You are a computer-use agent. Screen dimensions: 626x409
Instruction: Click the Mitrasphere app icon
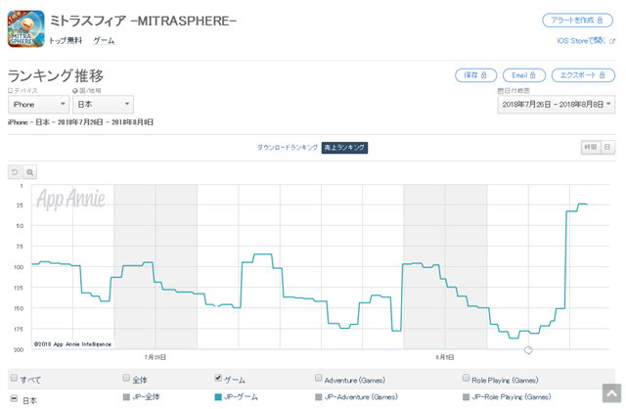(x=26, y=28)
